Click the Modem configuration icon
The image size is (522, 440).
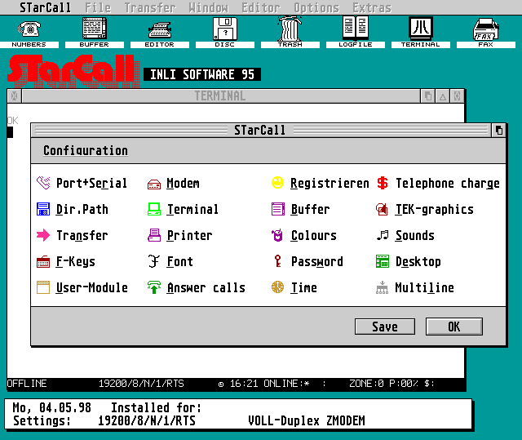point(154,184)
